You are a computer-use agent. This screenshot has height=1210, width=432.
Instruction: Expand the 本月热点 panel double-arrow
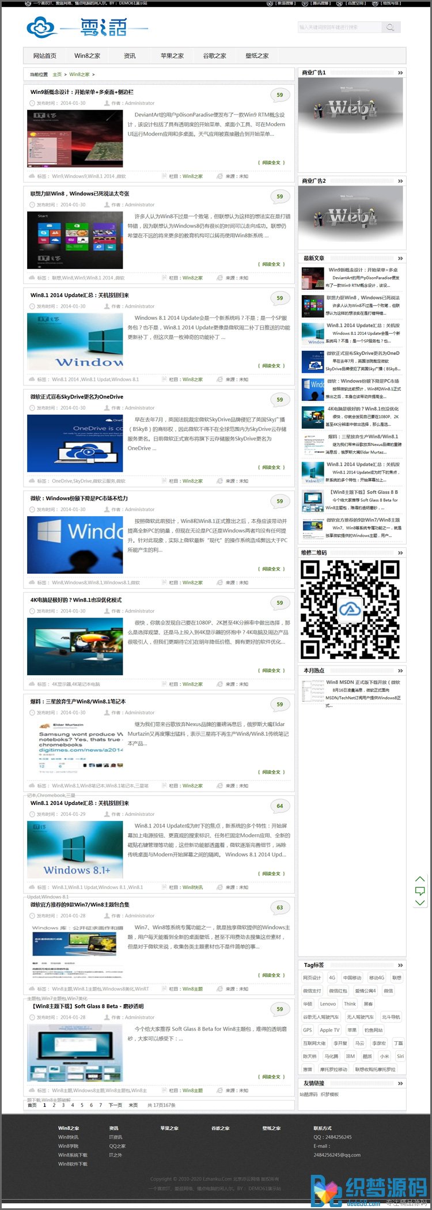tap(400, 671)
